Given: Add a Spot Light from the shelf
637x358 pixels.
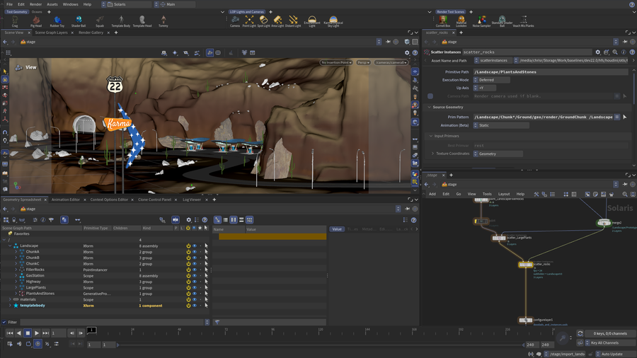Looking at the screenshot, I should tap(263, 21).
